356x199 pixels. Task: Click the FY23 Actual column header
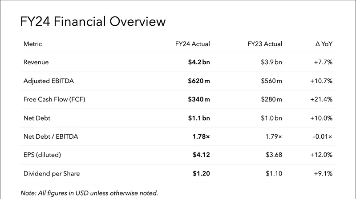tap(265, 44)
